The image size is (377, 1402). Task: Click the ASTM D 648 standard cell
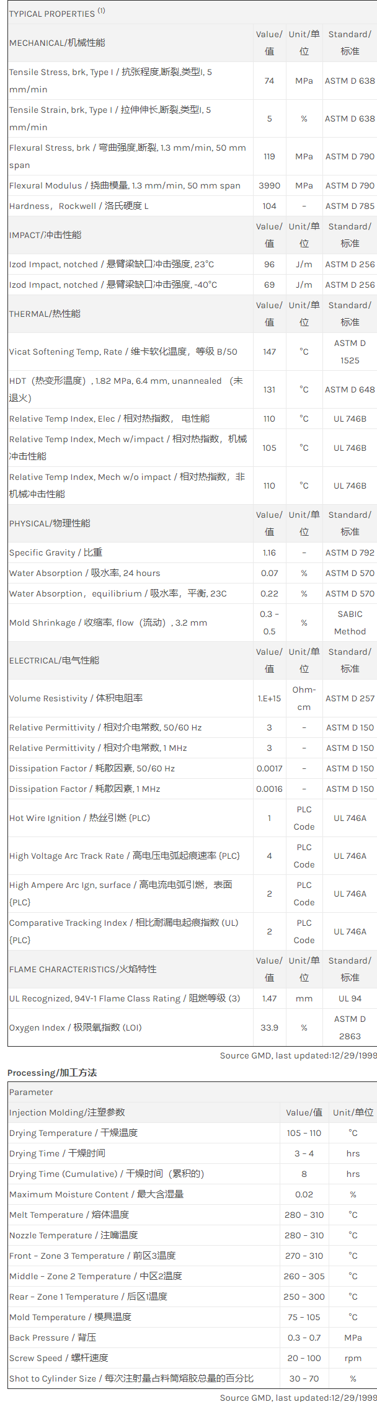(350, 389)
